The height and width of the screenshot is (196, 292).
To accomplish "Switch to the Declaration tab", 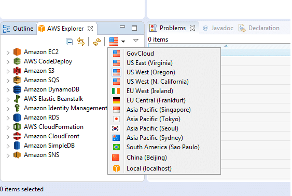I will [259, 28].
